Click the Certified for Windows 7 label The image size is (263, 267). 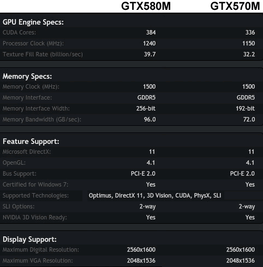[x=35, y=184]
